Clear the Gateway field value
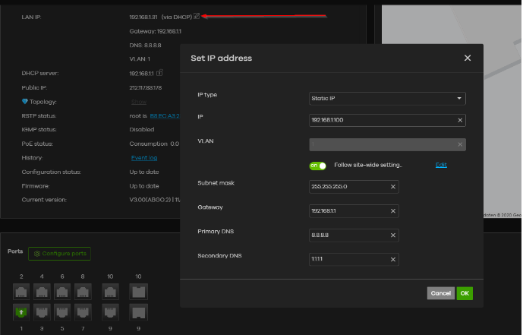 pos(393,211)
